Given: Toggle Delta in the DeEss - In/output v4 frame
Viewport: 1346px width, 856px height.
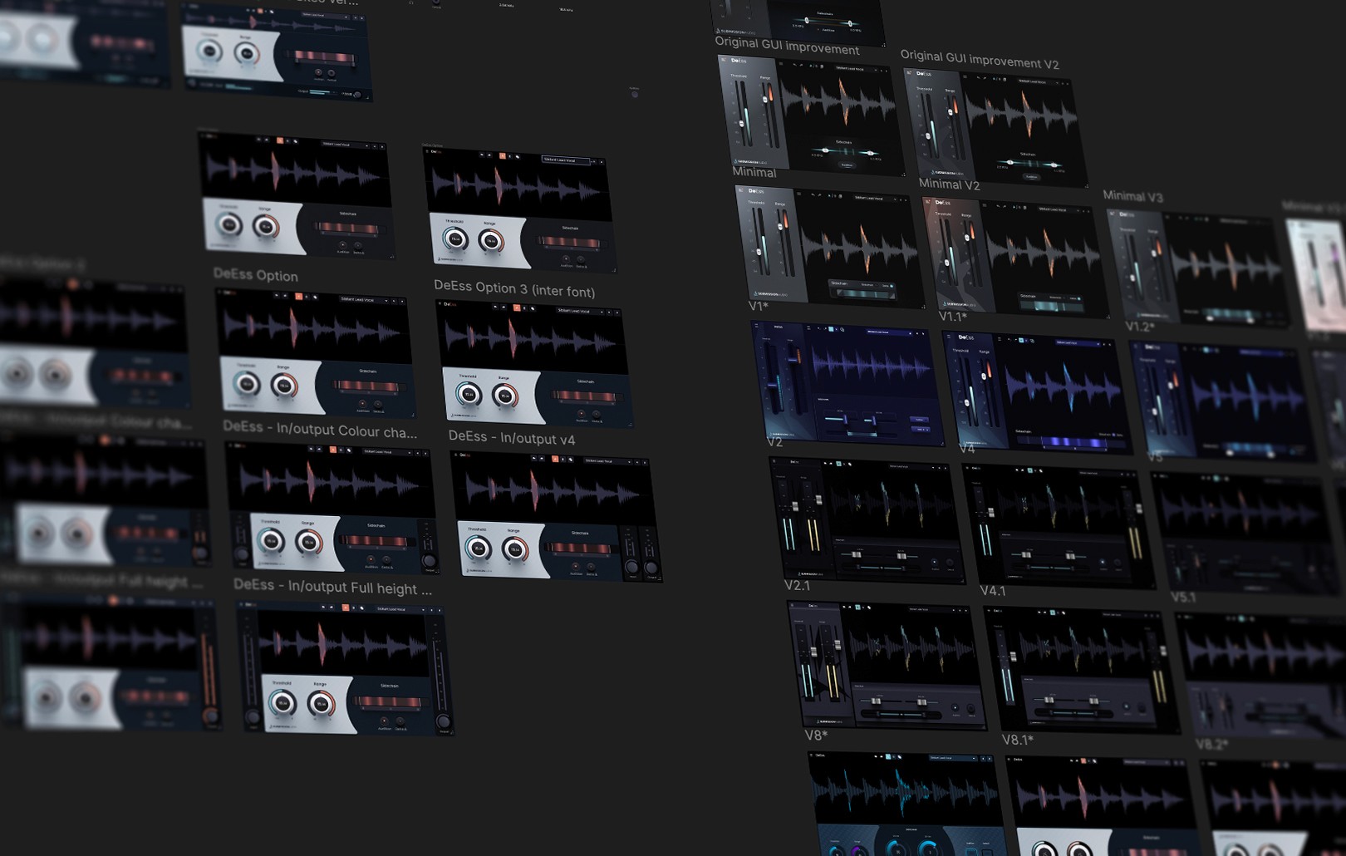Looking at the screenshot, I should [x=591, y=567].
